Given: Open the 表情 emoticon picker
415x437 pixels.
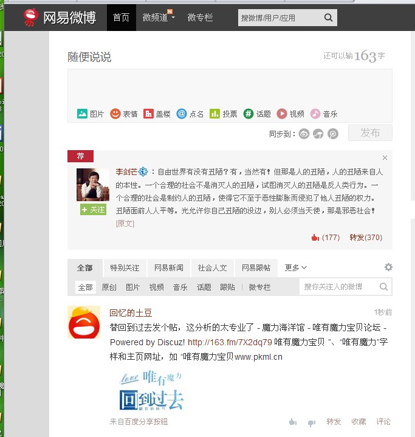Looking at the screenshot, I should pyautogui.click(x=115, y=114).
